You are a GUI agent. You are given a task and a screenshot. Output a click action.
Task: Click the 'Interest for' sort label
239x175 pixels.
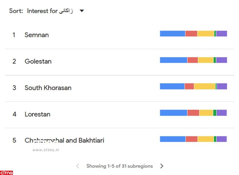[x=50, y=11]
